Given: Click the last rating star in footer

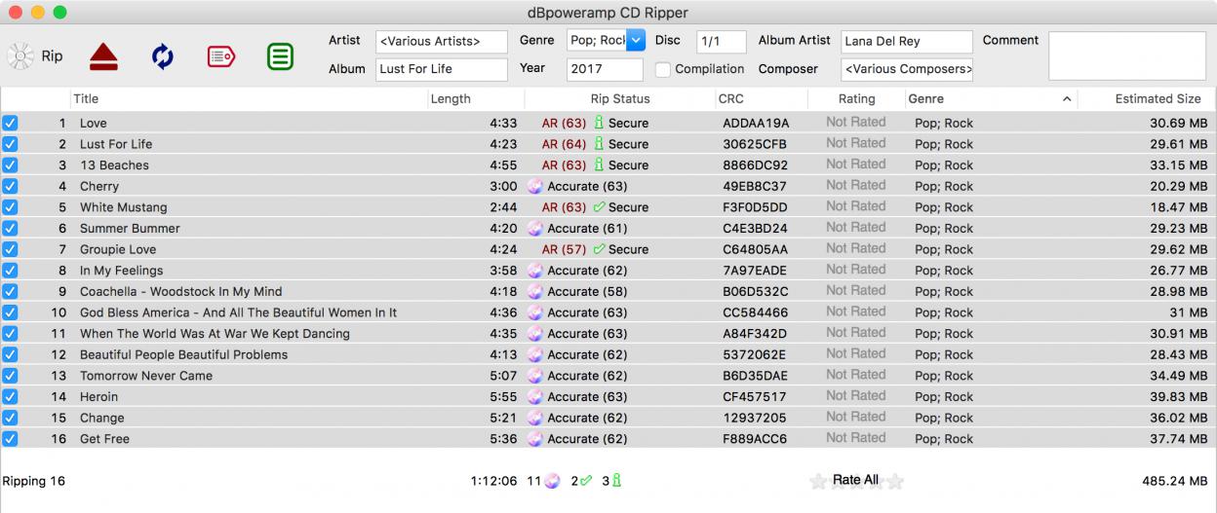Looking at the screenshot, I should click(x=895, y=481).
